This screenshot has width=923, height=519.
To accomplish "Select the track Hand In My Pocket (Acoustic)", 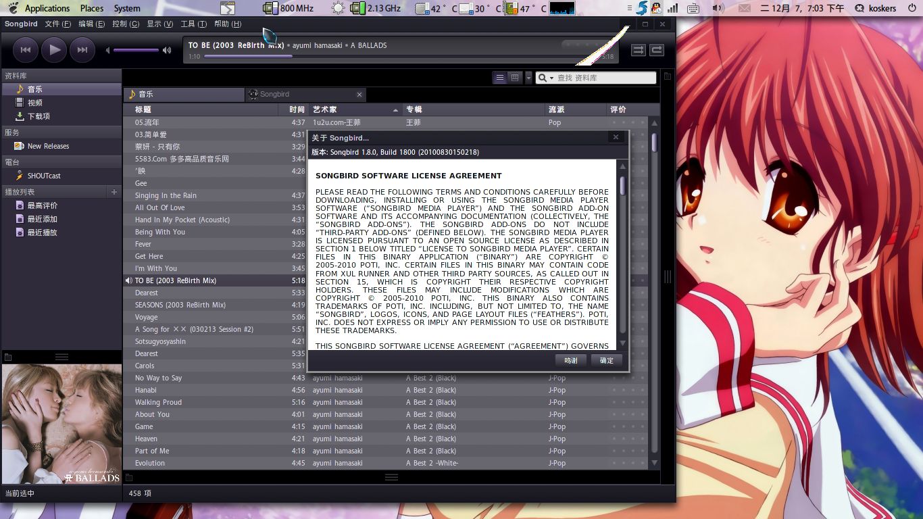I will pyautogui.click(x=215, y=220).
